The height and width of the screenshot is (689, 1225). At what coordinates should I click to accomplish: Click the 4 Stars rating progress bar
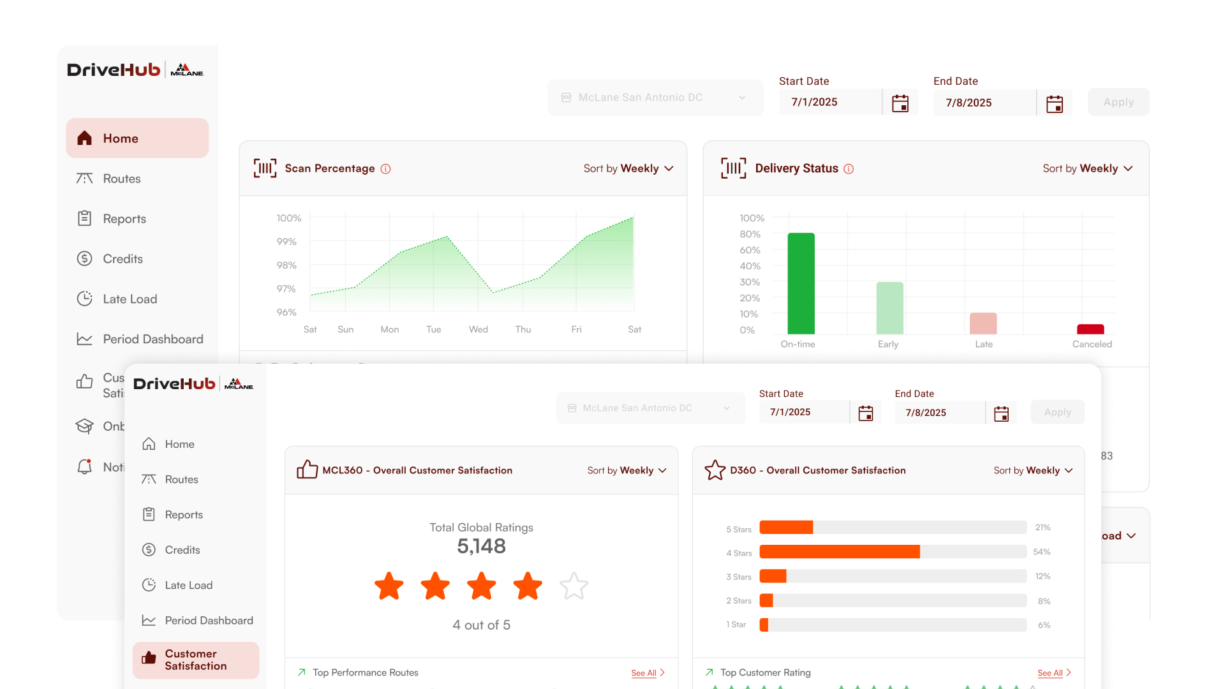893,552
